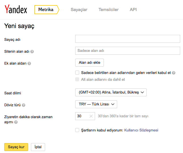Show help for Döviz türü
The height and width of the screenshot is (153, 183).
[24, 105]
